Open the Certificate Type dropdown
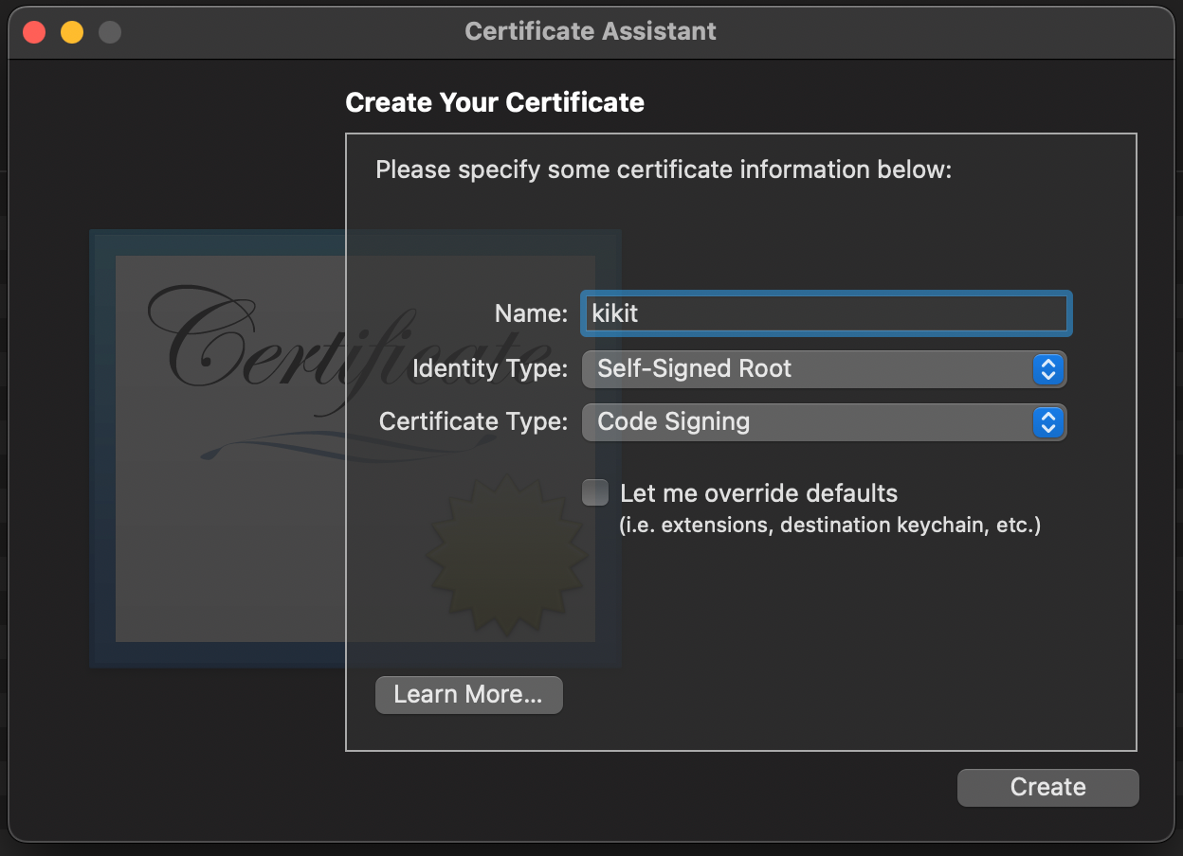This screenshot has height=856, width=1183. [824, 421]
